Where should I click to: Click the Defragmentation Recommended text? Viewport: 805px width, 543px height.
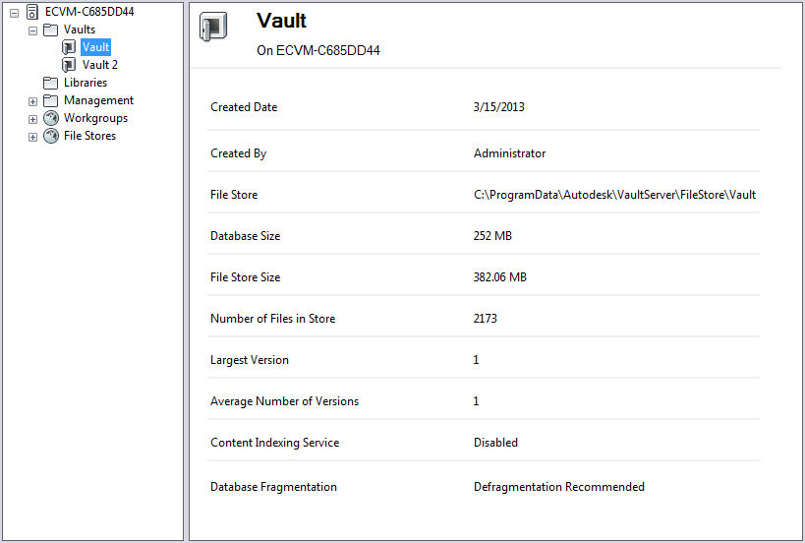pos(558,487)
